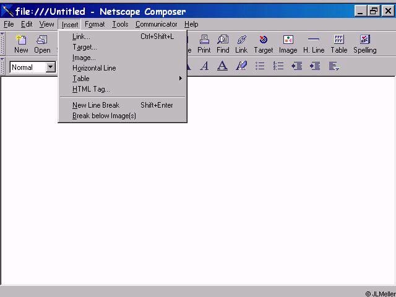Minimize the Netscape Composer window
The width and height of the screenshot is (396, 297).
tap(361, 11)
